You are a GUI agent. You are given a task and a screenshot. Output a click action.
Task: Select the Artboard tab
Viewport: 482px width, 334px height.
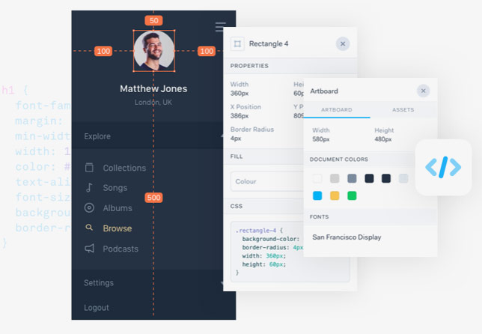click(337, 110)
